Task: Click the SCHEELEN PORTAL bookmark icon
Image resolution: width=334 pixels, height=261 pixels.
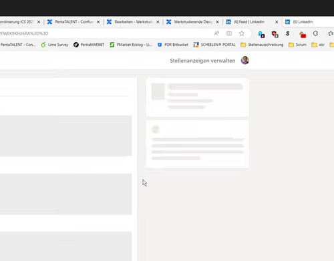Action: tap(196, 45)
